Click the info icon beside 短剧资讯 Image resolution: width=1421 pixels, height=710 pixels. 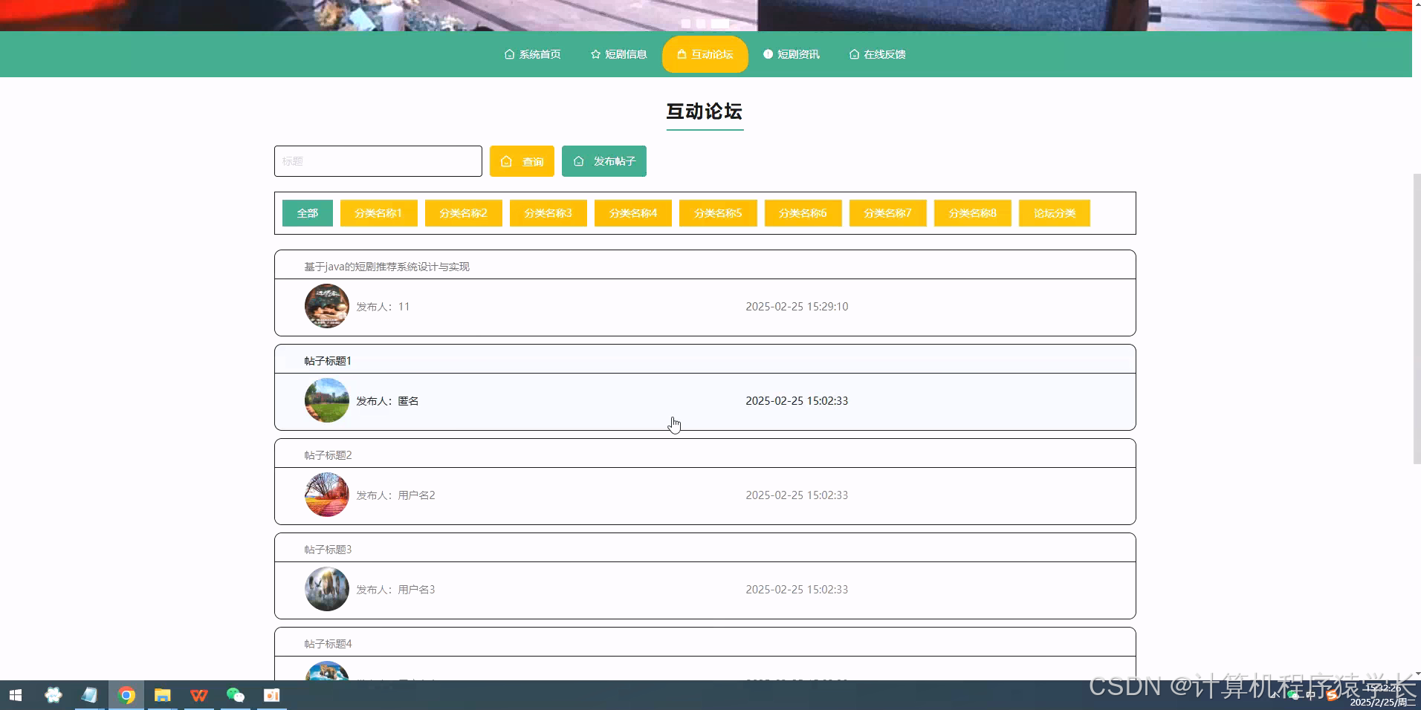click(768, 54)
